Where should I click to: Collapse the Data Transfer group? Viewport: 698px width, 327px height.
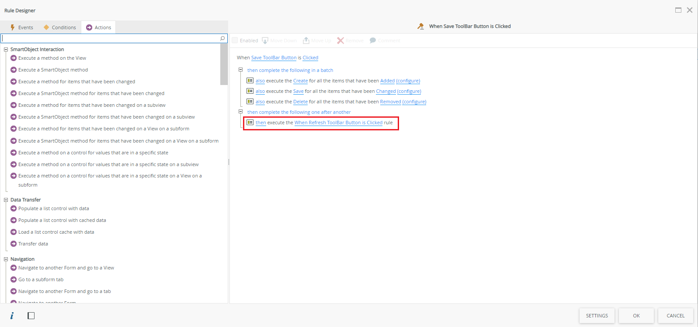[6, 200]
